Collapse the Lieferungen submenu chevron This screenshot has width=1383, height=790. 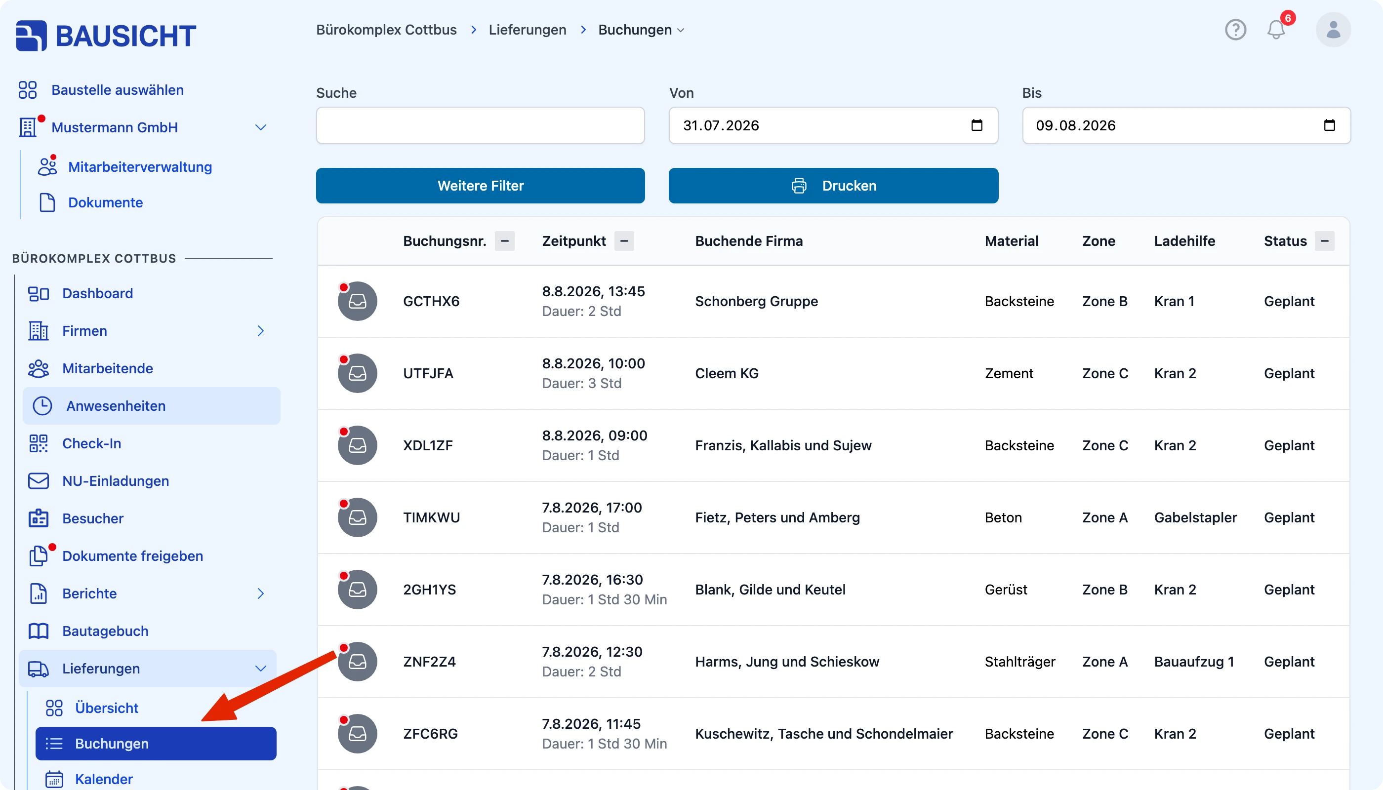(260, 669)
